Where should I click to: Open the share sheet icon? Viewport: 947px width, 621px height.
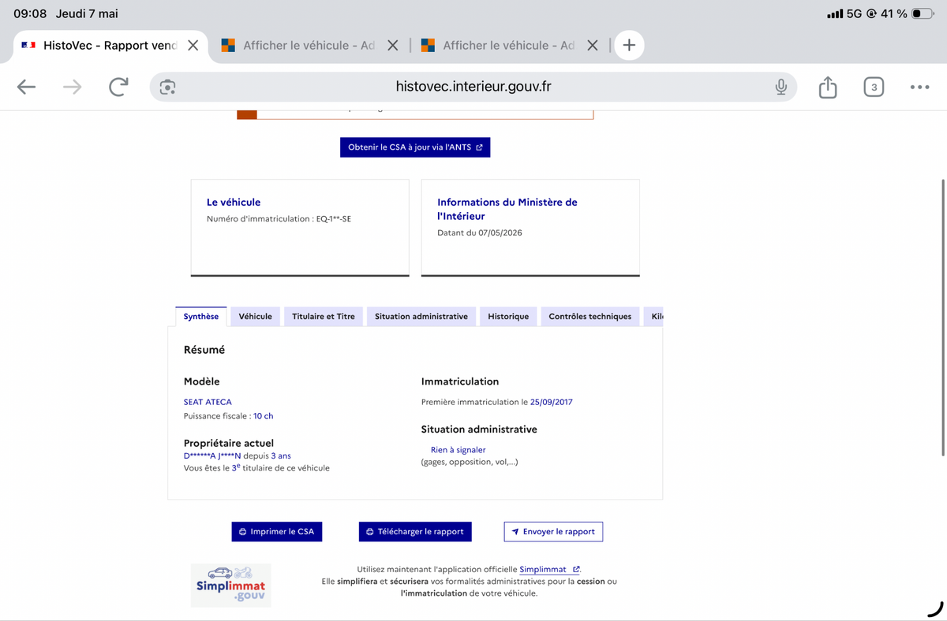(827, 87)
